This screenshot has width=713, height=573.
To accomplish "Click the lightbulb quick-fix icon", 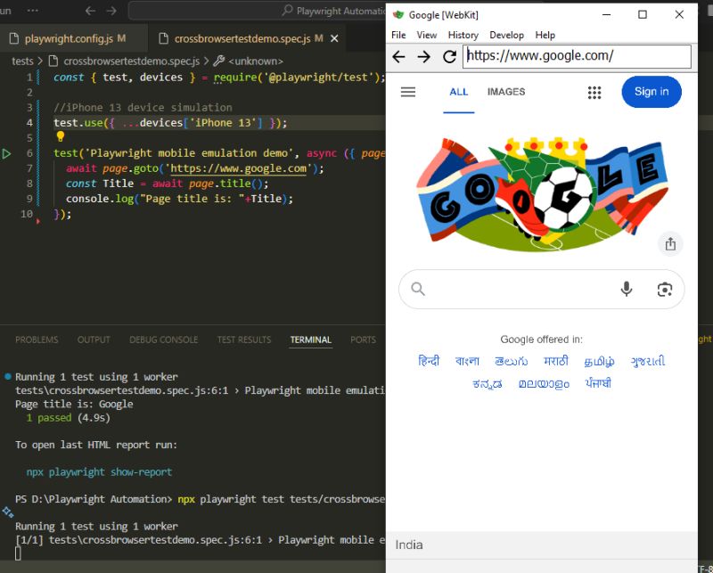I will 60,136.
